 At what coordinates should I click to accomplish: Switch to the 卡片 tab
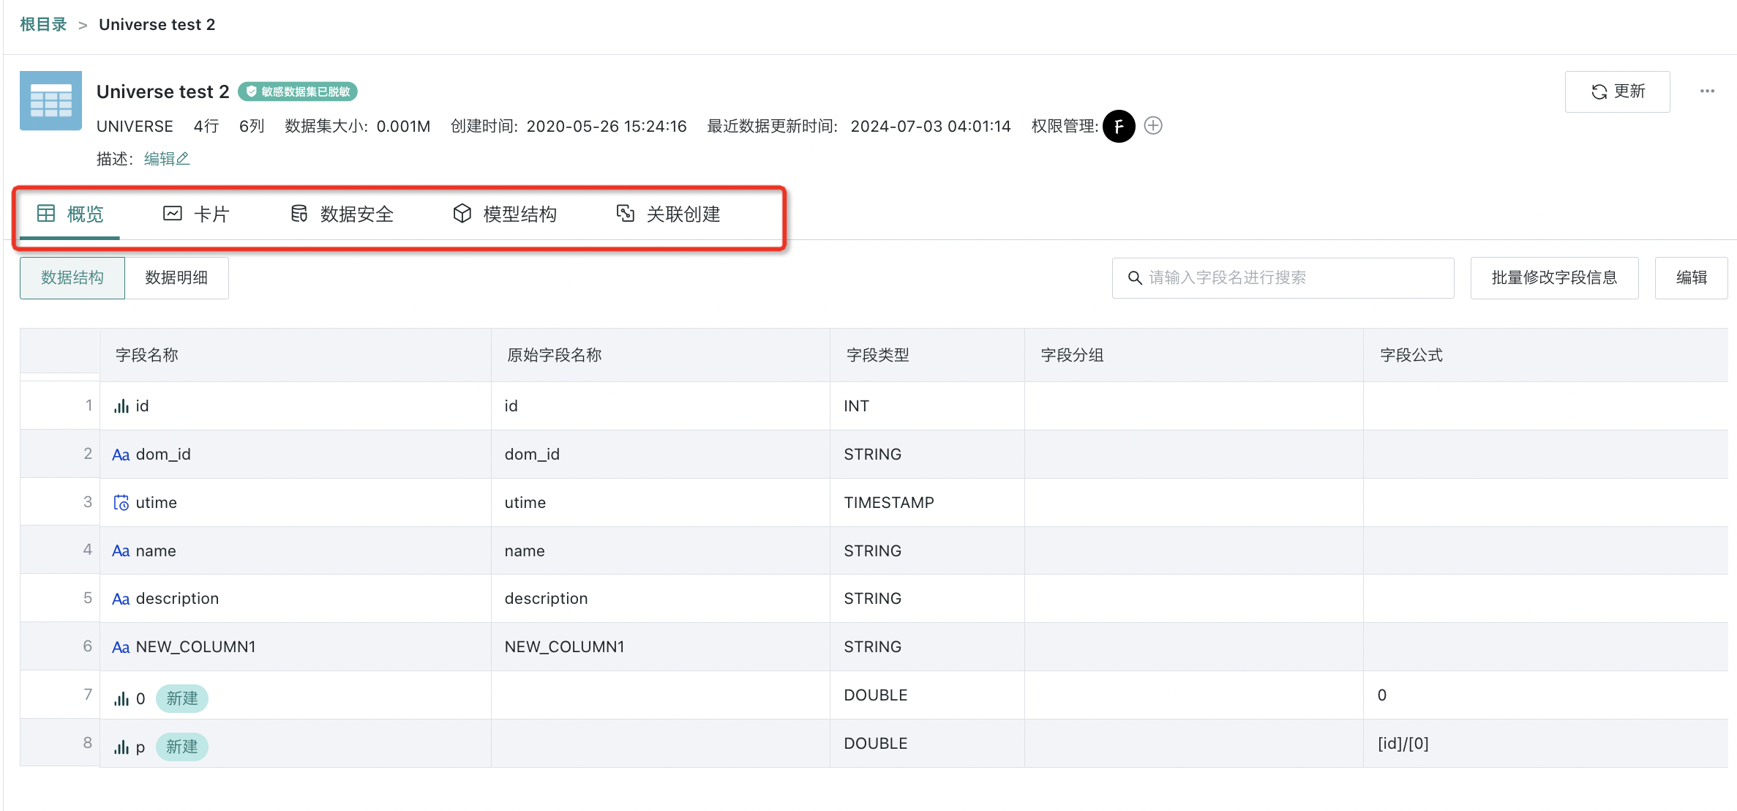196,214
